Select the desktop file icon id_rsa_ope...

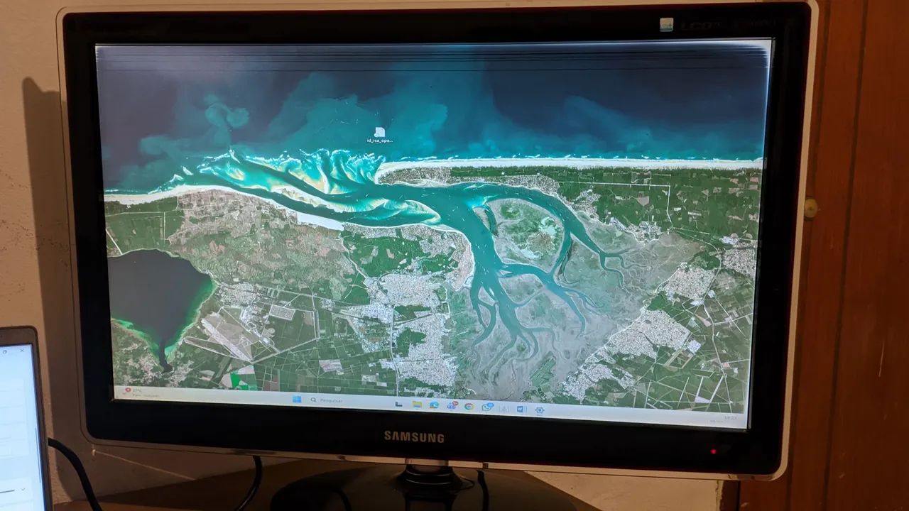tap(380, 135)
